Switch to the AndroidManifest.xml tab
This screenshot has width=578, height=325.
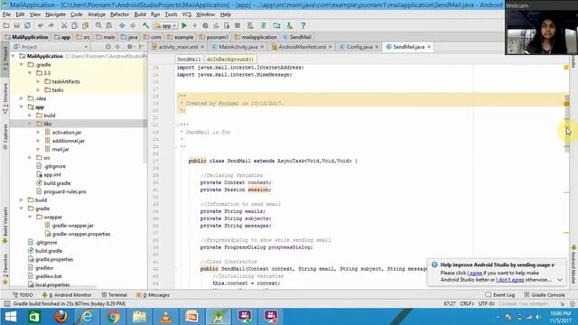pyautogui.click(x=302, y=47)
